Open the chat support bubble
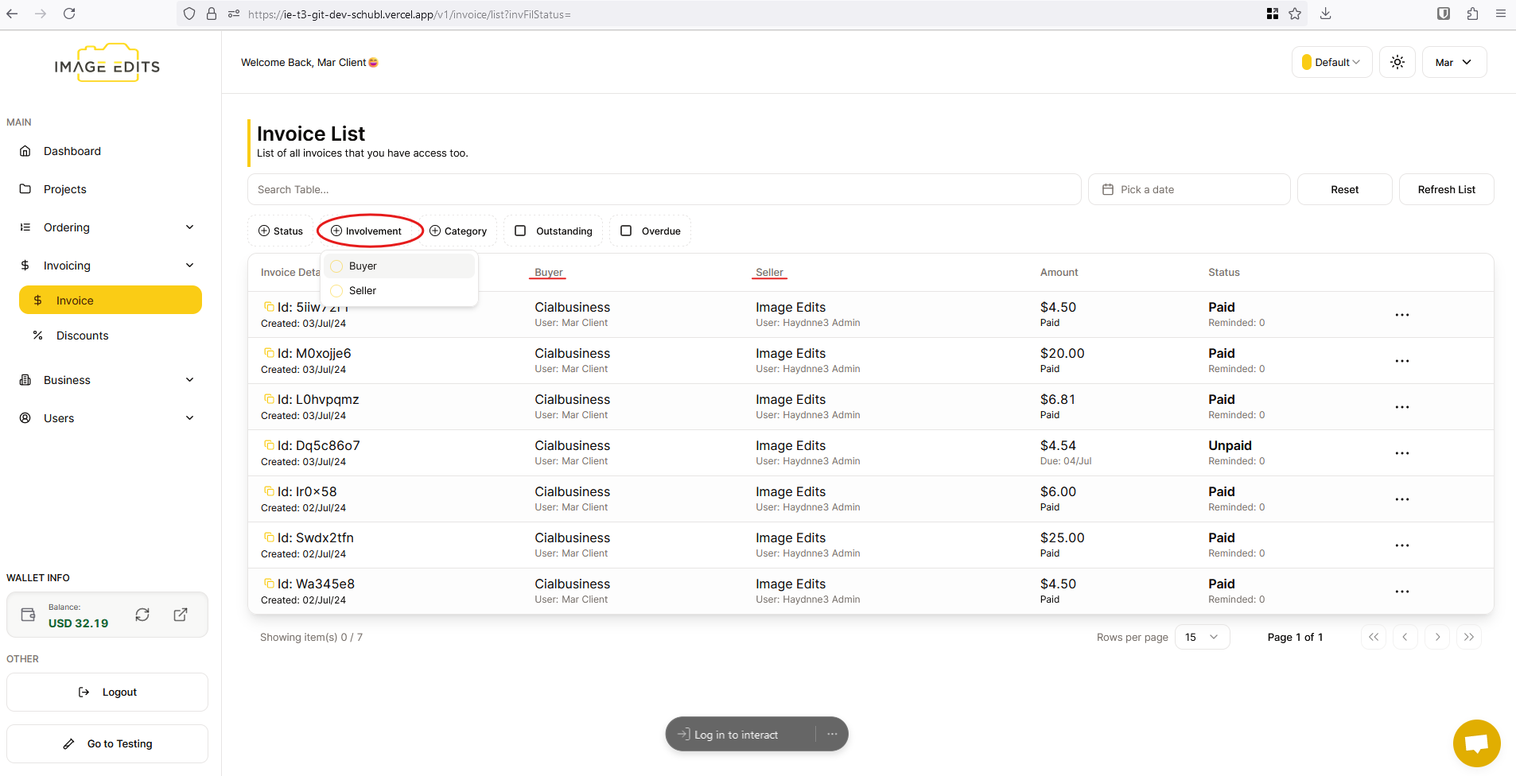The width and height of the screenshot is (1516, 776). pos(1476,743)
